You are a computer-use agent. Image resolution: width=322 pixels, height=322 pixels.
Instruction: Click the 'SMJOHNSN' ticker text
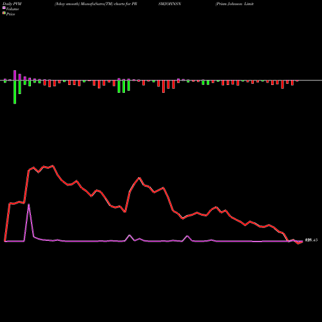(x=169, y=4)
